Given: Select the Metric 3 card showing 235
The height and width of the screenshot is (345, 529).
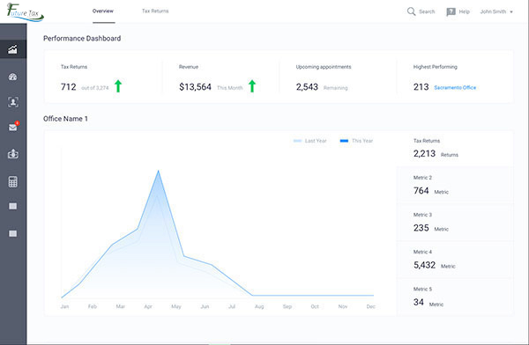Looking at the screenshot, I should click(x=455, y=223).
